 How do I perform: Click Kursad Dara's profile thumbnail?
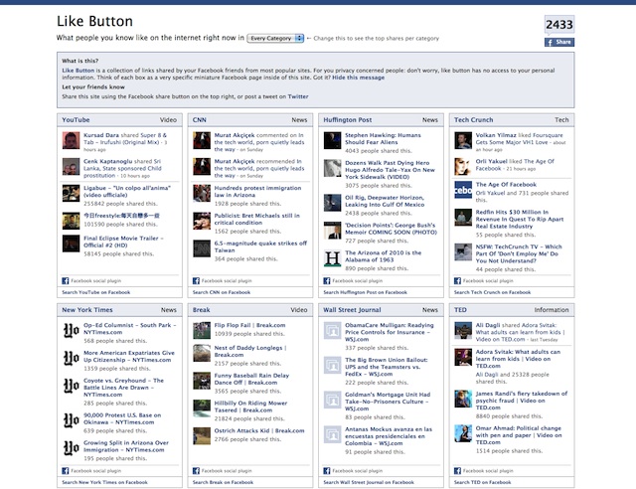click(71, 140)
